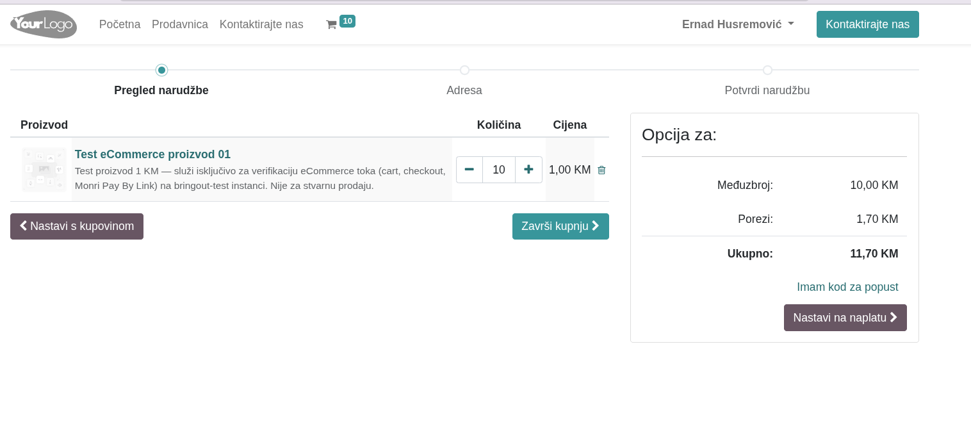Screen dimensions: 971x433
Task: Select the Adresa step circle
Action: (464, 70)
